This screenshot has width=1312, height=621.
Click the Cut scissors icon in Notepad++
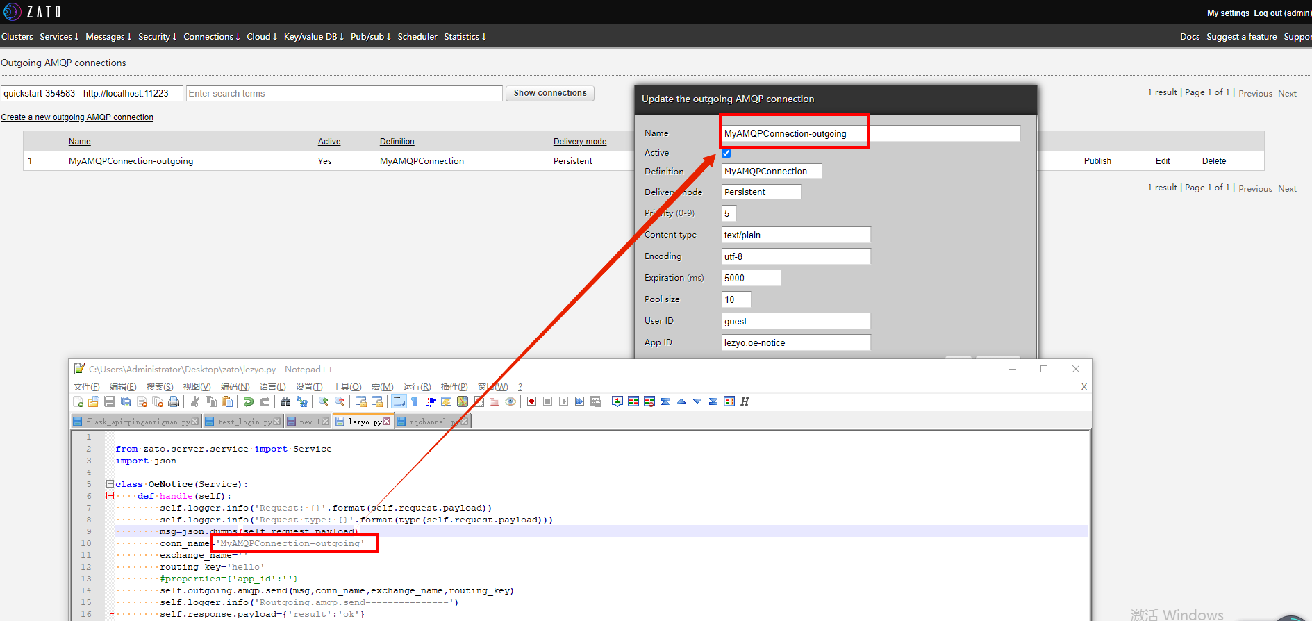195,401
